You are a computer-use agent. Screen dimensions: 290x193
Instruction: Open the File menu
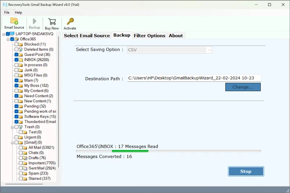7,13
